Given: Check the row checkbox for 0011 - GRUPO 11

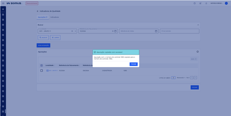Looking at the screenshot, I should 42,70.
